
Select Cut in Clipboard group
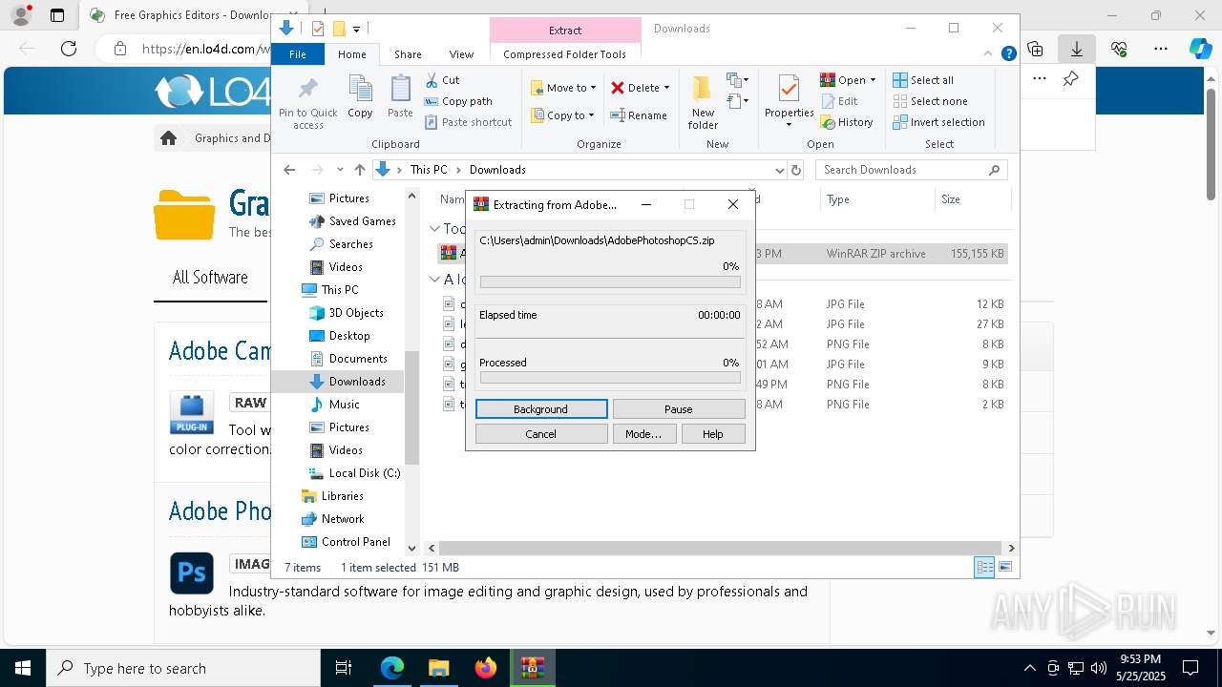442,80
